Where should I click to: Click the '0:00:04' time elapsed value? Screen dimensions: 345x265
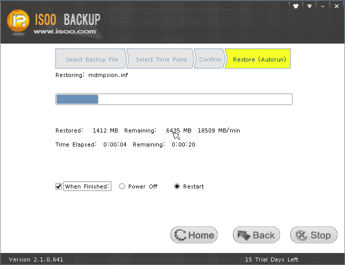click(115, 144)
